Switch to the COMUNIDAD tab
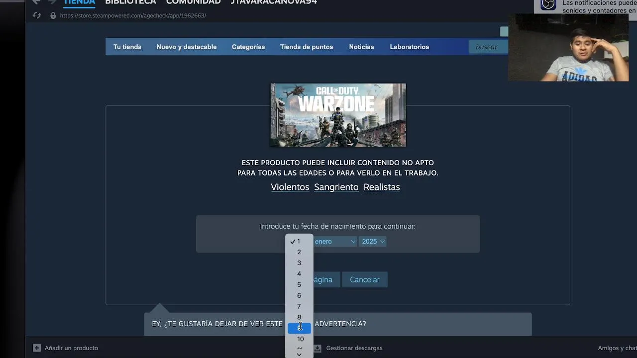This screenshot has height=358, width=637. point(193,2)
